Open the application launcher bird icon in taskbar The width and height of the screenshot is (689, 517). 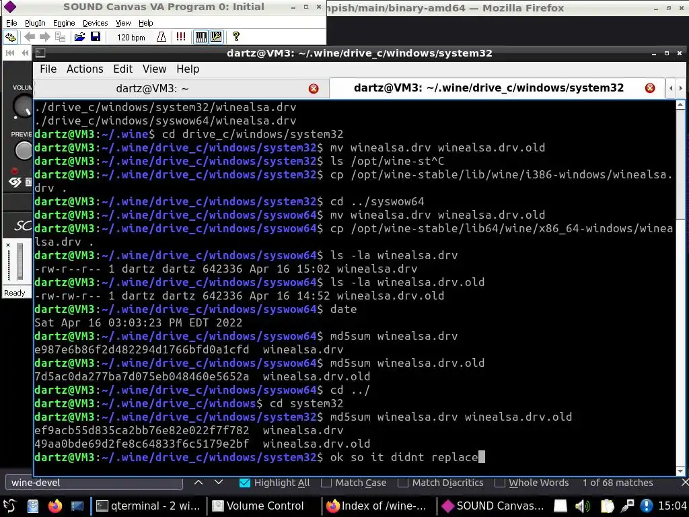coord(9,506)
